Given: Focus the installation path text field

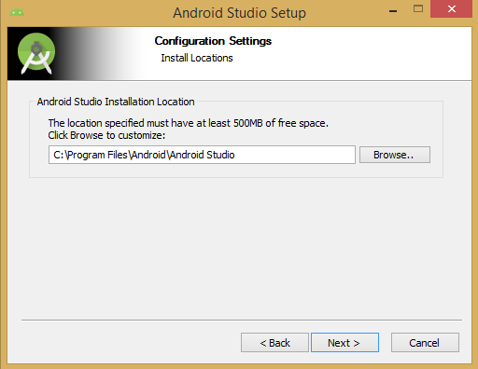Looking at the screenshot, I should pos(202,155).
